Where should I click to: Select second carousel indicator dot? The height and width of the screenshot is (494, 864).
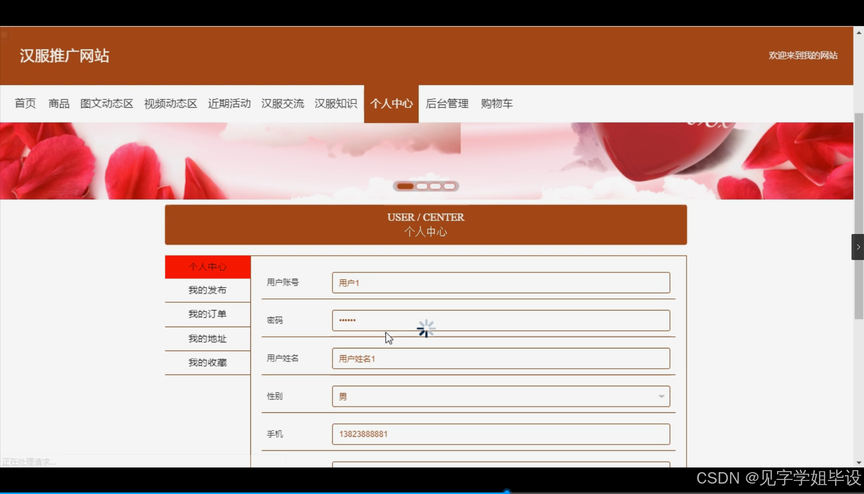pyautogui.click(x=422, y=186)
